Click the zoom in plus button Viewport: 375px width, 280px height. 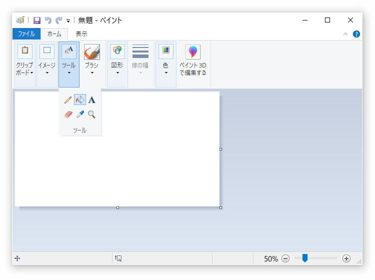346,258
